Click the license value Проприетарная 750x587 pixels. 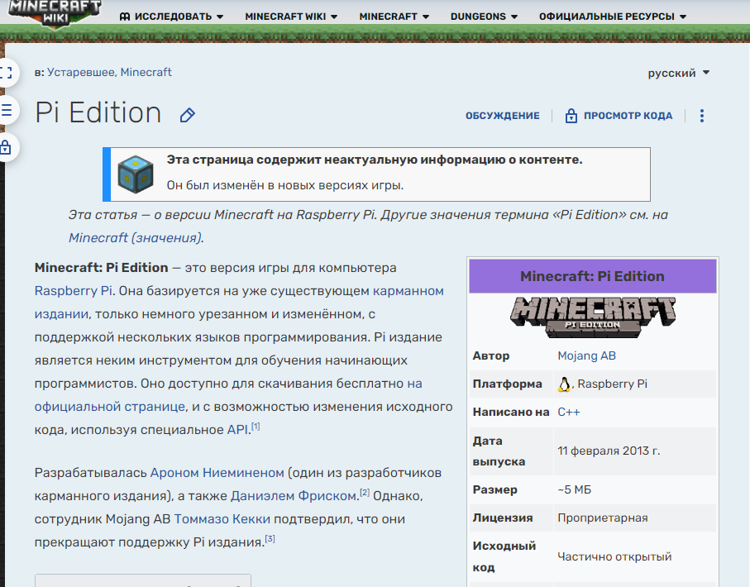pos(603,518)
